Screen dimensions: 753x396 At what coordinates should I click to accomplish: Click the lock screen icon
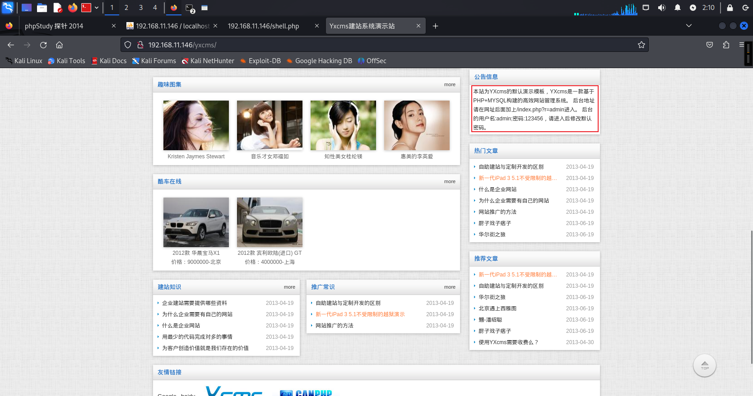[x=730, y=8]
